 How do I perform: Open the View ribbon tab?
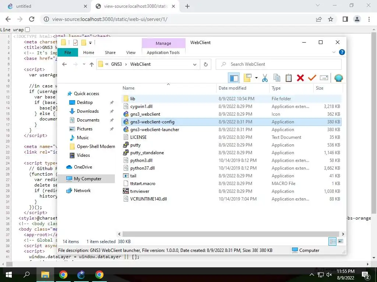pyautogui.click(x=131, y=53)
